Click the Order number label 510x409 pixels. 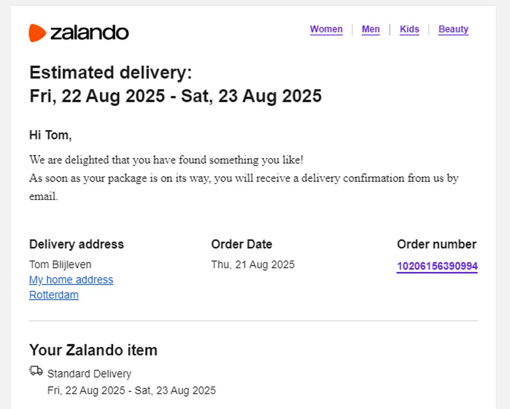tap(437, 244)
